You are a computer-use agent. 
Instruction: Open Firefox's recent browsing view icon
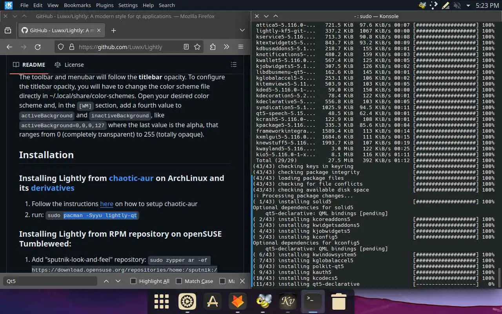pyautogui.click(x=7, y=30)
